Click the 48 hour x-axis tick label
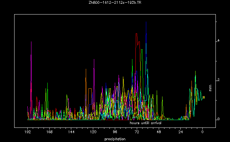Viewport: 230px width, 142px height. click(159, 133)
